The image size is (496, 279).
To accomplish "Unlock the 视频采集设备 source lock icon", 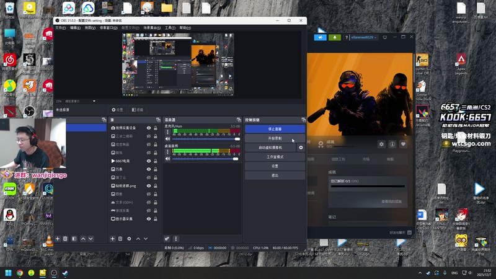I will point(156,128).
